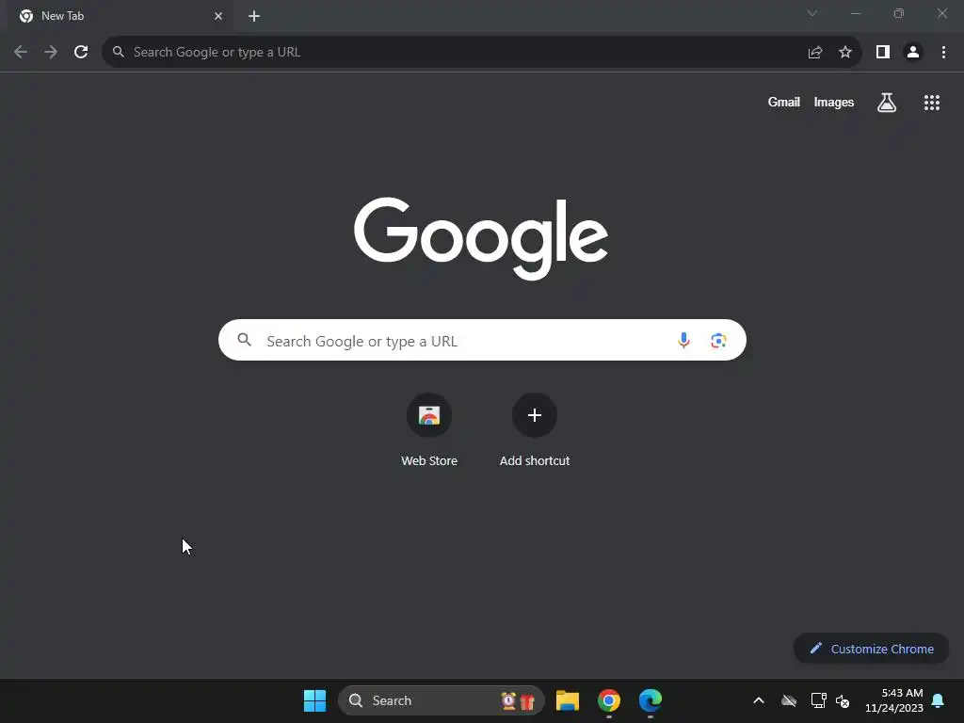Click the taskbar Search field
This screenshot has width=964, height=723.
(442, 700)
